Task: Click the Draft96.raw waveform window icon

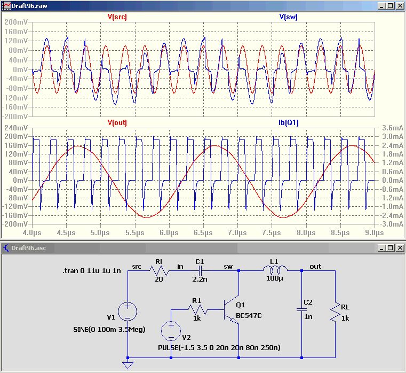Action: click(6, 5)
